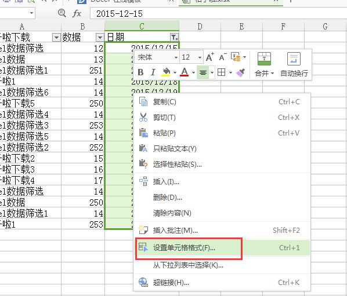
Task: Click cell with value 12
Action: 83,48
